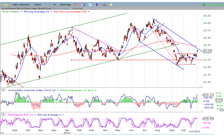Open Exp Moving Average 200 dropdown
Screen dimensions: 224x136
88,11
